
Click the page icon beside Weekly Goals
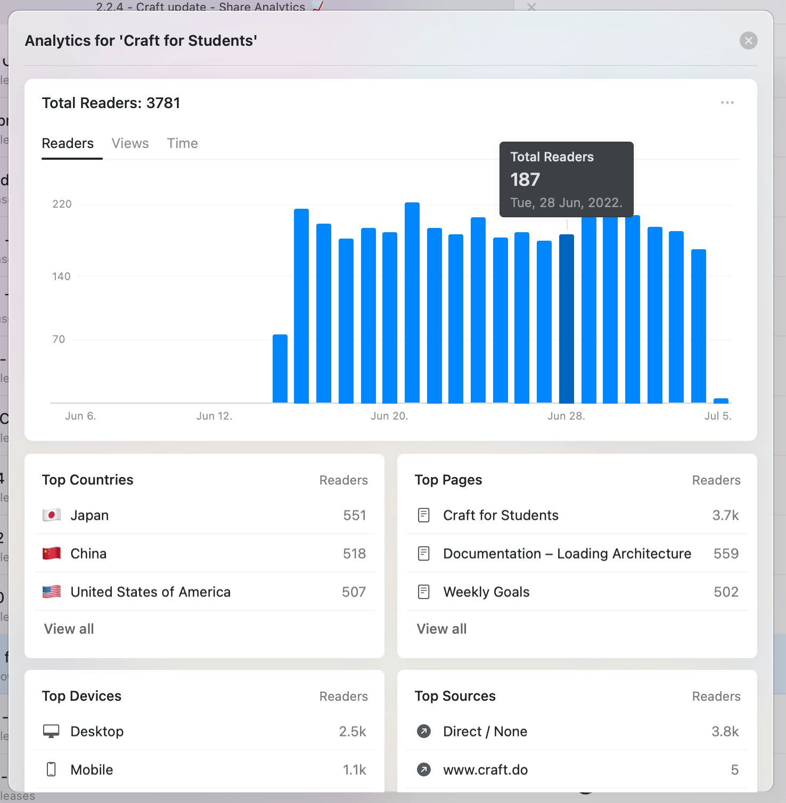point(423,592)
